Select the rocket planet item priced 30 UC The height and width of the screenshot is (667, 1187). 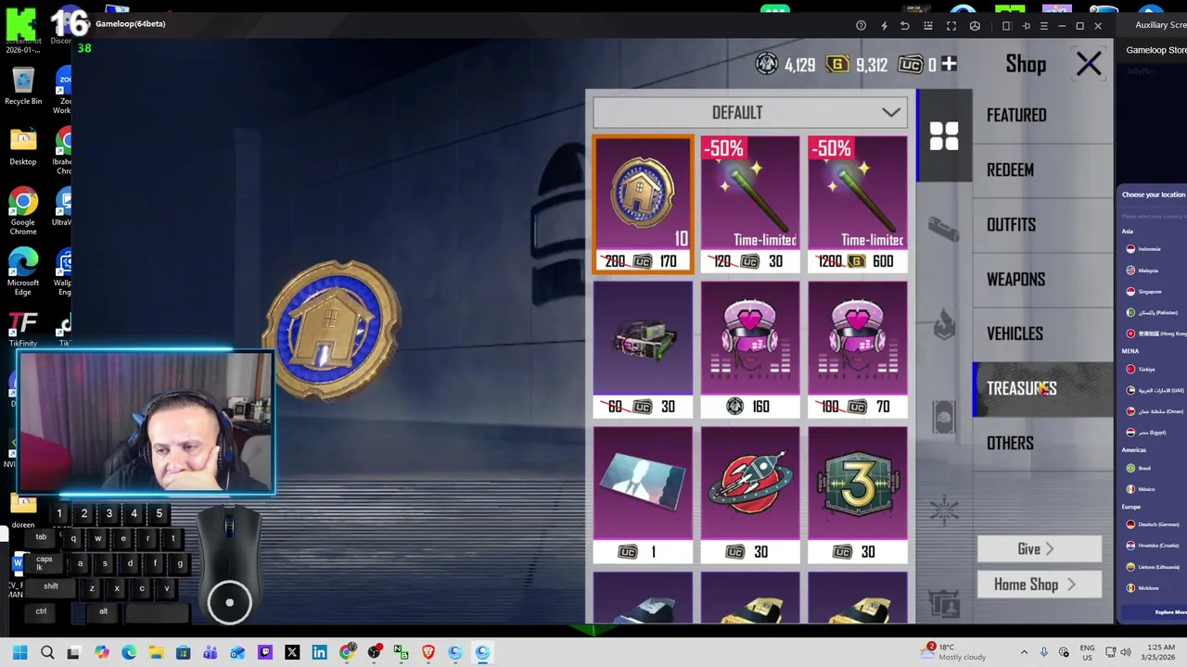point(750,496)
